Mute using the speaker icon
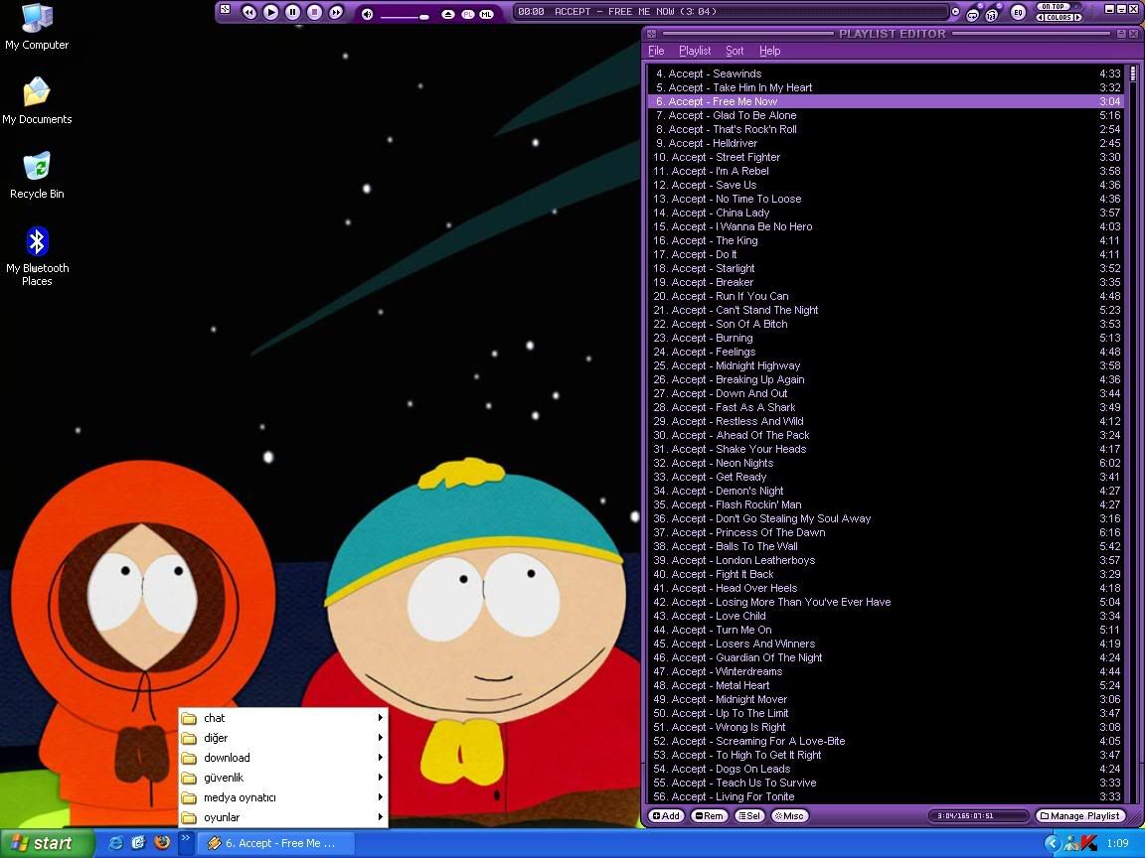The width and height of the screenshot is (1145, 858). tap(367, 14)
